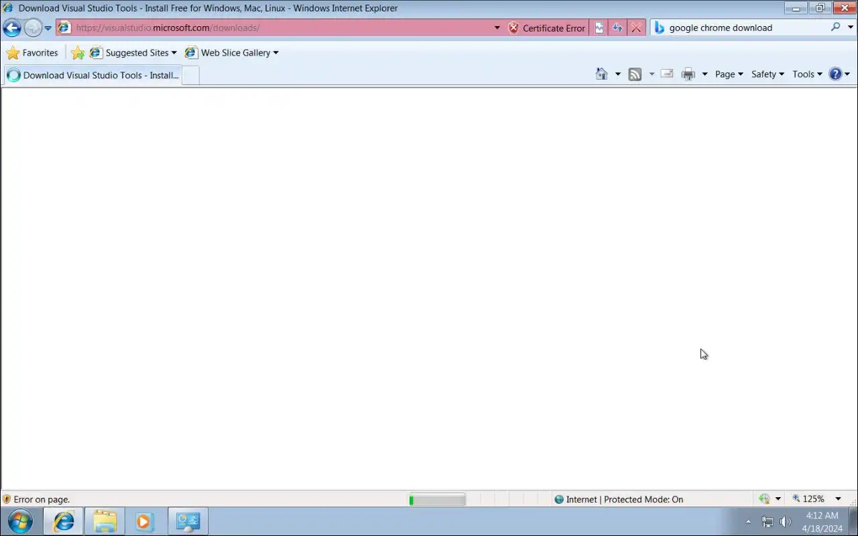This screenshot has height=536, width=858.
Task: Click the page icon in address bar
Action: (x=64, y=28)
